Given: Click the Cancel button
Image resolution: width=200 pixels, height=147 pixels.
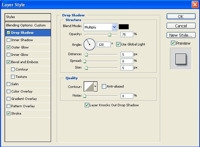Looking at the screenshot, I should 181,26.
